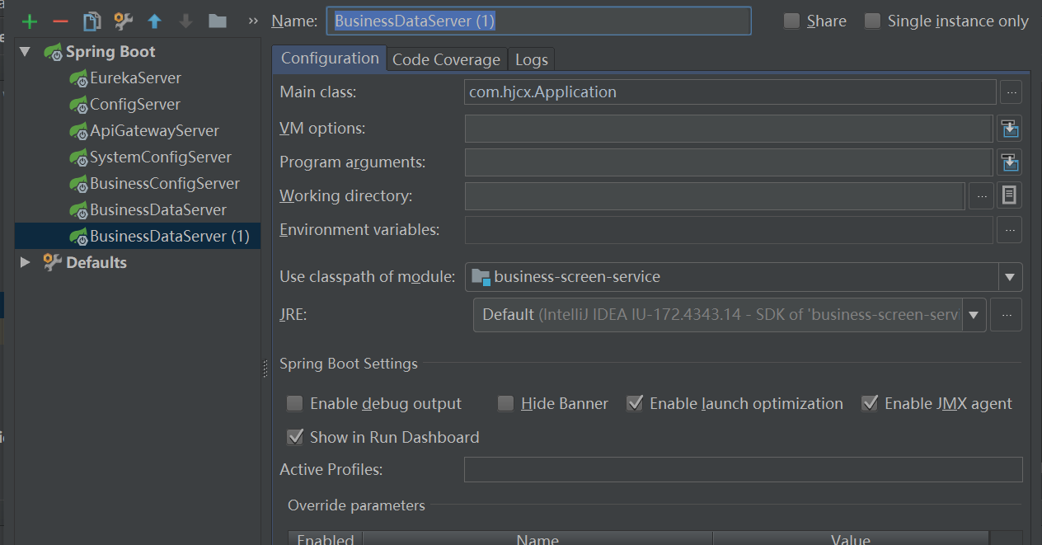Open the Working directory macros icon
The image size is (1042, 545).
tap(1009, 196)
